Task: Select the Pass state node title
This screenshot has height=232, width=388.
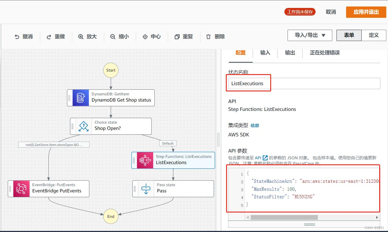Action: 162,191
